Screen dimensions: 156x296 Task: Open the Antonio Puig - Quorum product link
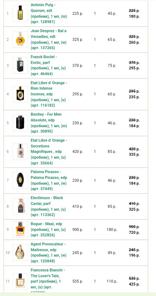(x=49, y=13)
